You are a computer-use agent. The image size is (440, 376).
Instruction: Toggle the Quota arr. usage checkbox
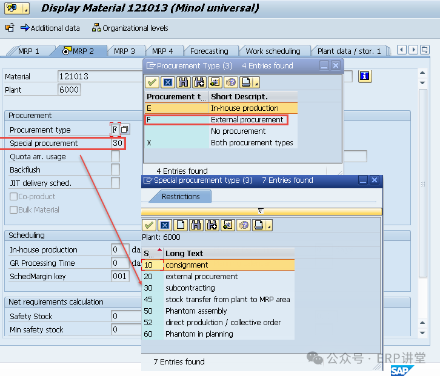pos(115,156)
